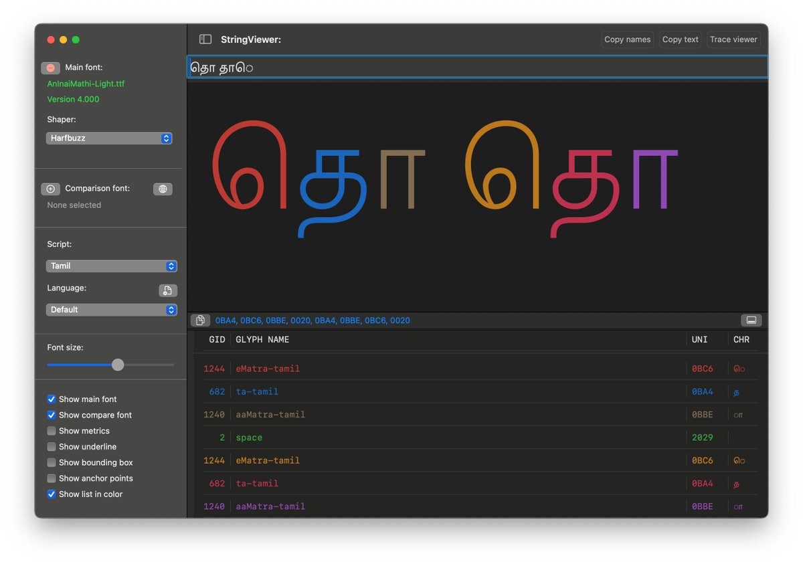Open the language file icon button

pyautogui.click(x=168, y=290)
